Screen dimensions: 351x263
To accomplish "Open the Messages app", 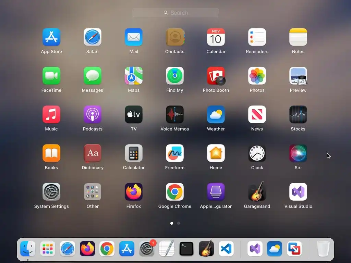I will [x=93, y=76].
